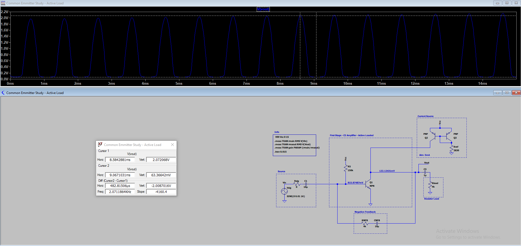
Task: Select the Rsig resistor symbol
Action: [x=297, y=184]
